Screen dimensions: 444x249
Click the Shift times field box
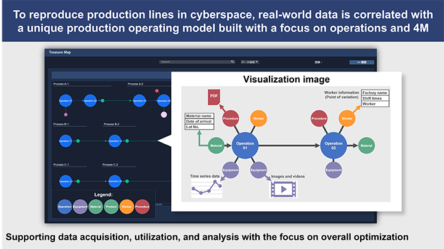375,98
